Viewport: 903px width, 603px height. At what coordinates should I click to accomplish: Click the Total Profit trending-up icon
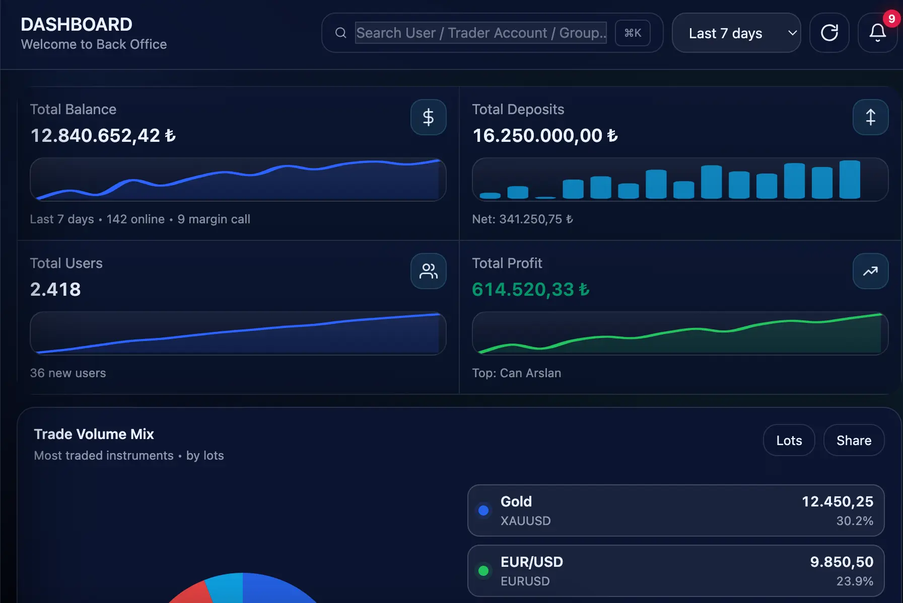870,271
